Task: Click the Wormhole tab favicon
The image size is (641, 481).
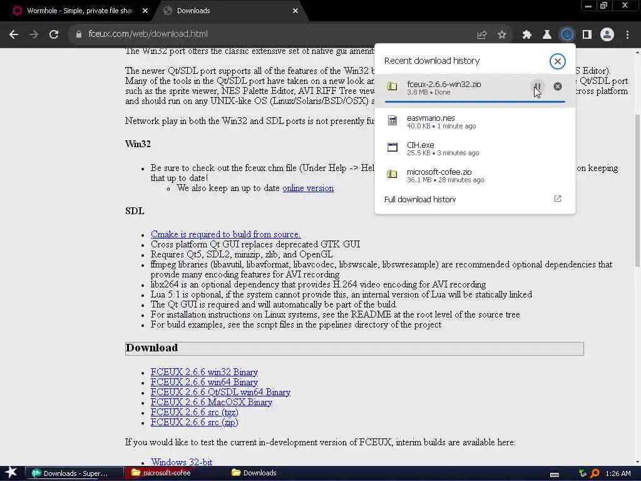Action: tap(17, 11)
